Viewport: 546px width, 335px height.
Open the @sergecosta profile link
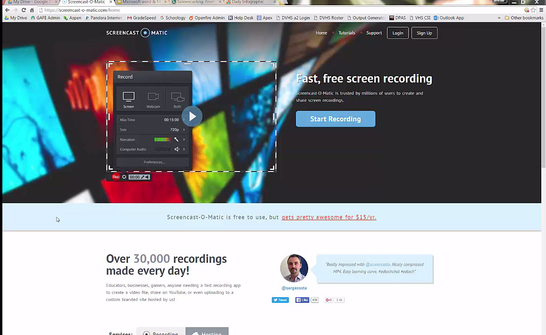tap(294, 288)
